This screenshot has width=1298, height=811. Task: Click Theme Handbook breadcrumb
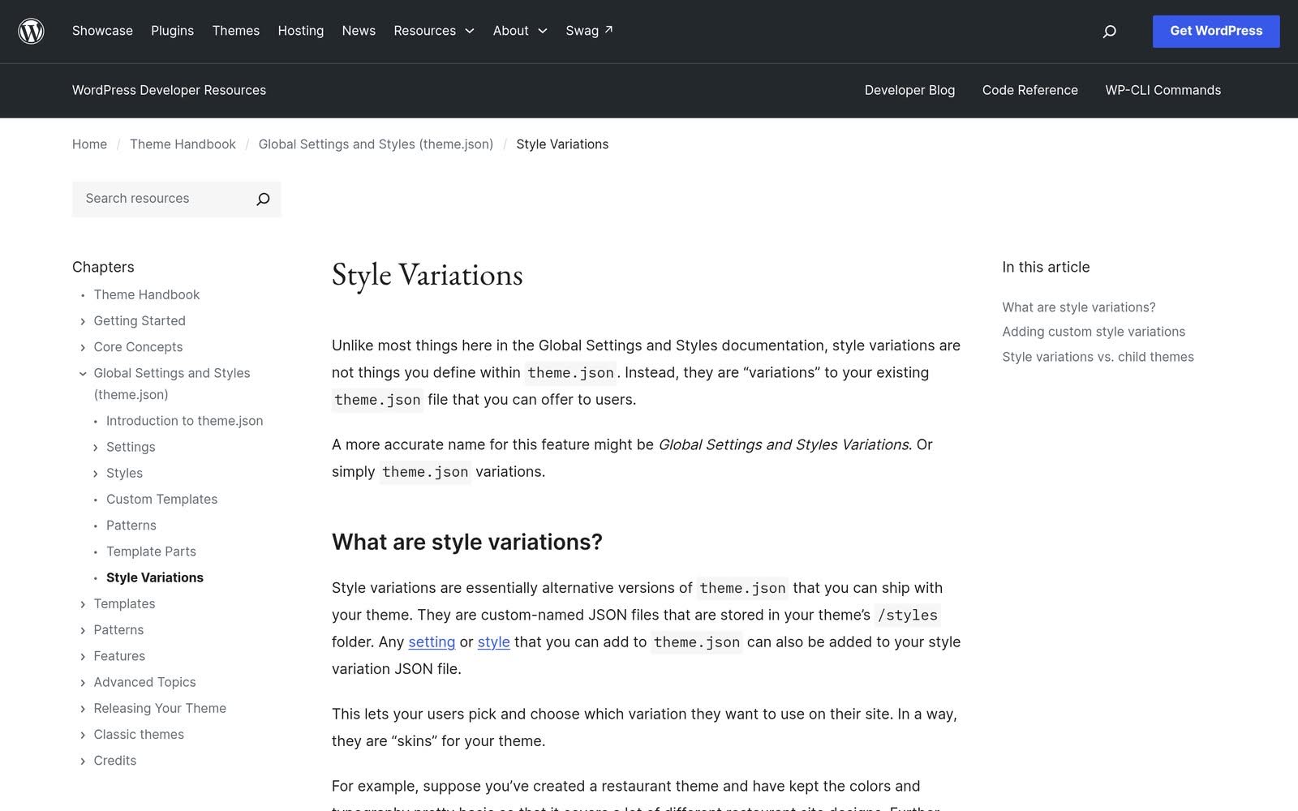pyautogui.click(x=183, y=144)
